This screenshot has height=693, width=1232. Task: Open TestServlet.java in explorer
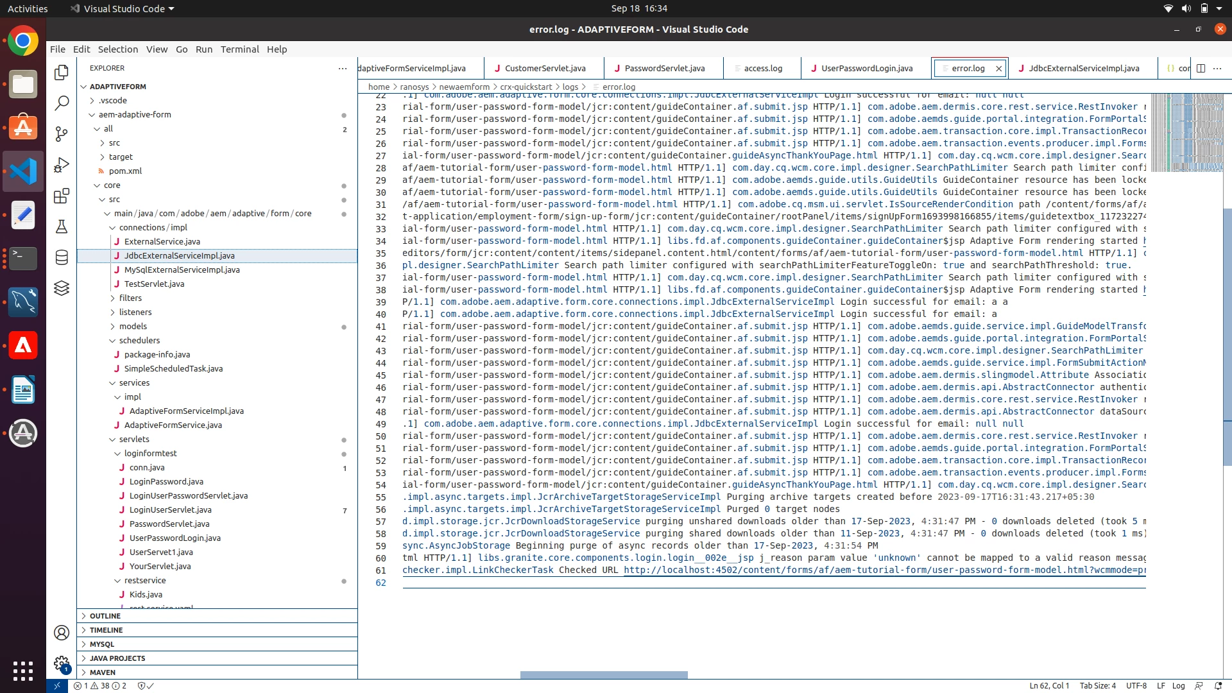tap(154, 284)
